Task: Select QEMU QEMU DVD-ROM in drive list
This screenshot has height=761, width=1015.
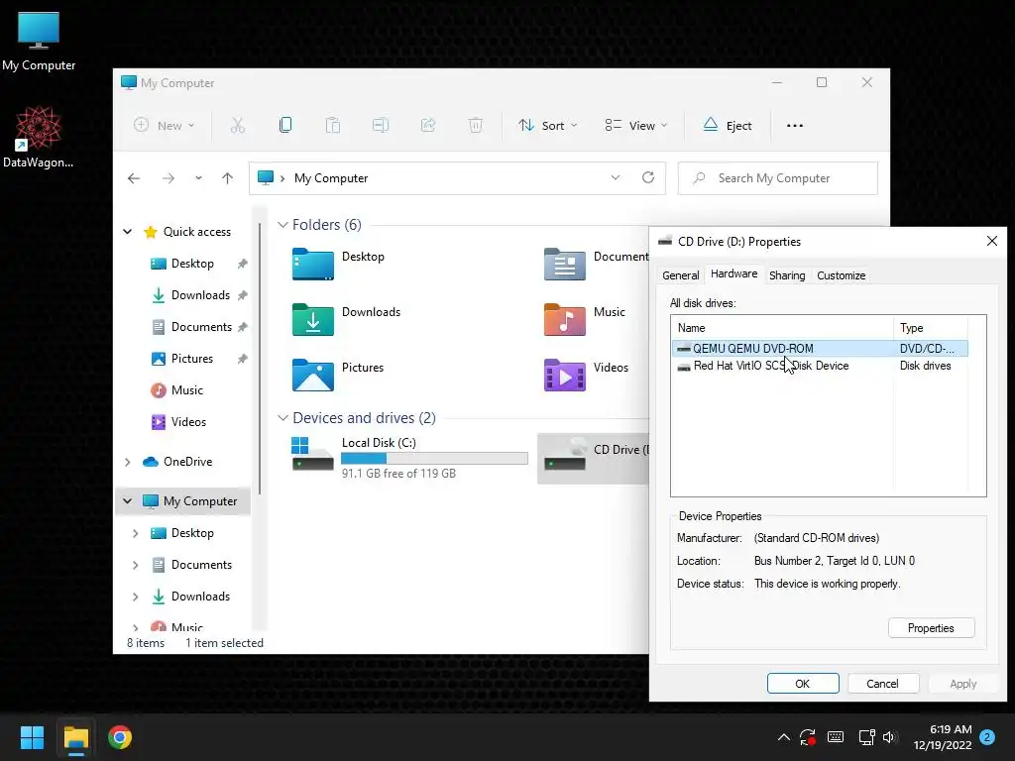Action: point(820,348)
